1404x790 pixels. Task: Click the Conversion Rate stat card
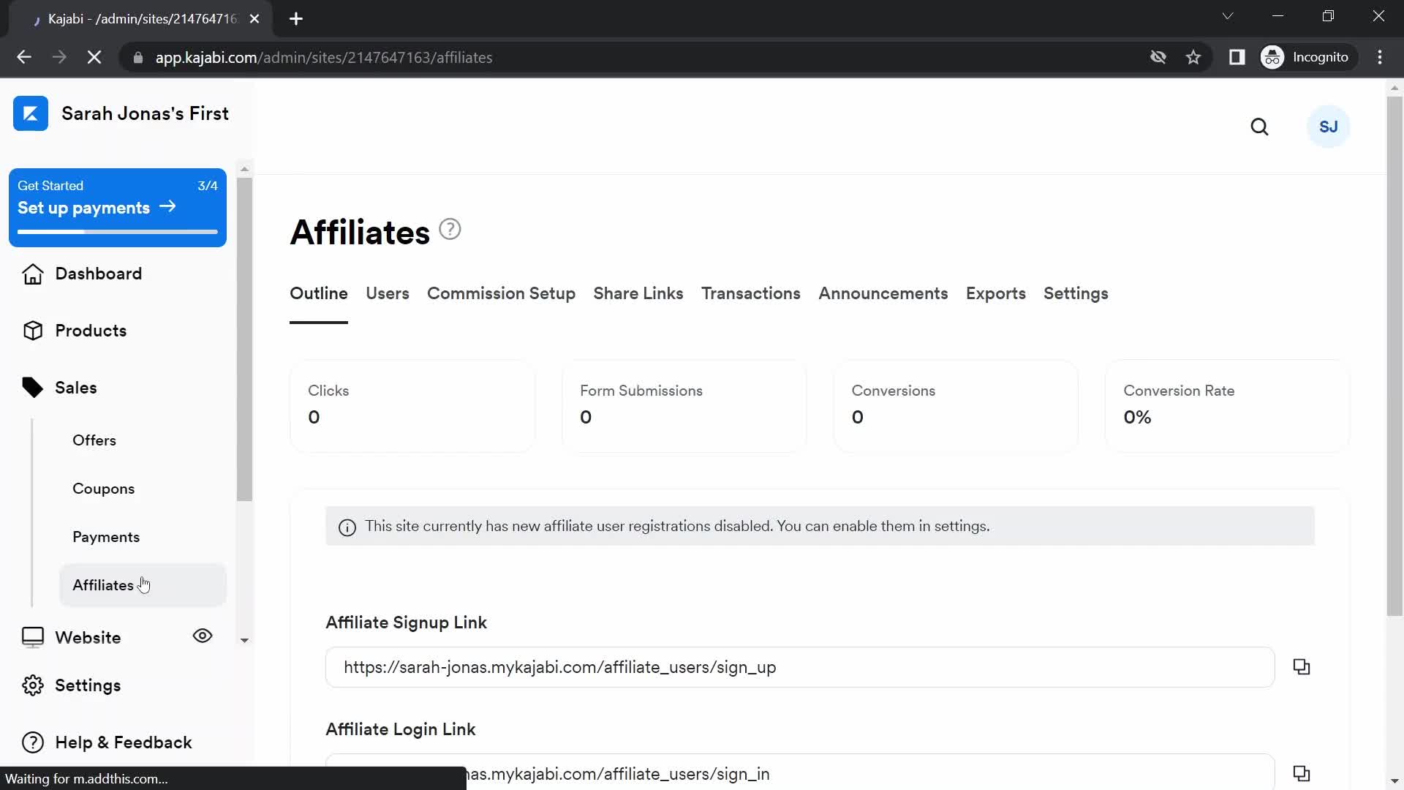coord(1228,406)
